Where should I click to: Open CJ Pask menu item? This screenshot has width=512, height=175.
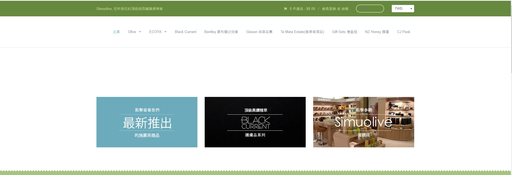pyautogui.click(x=403, y=32)
